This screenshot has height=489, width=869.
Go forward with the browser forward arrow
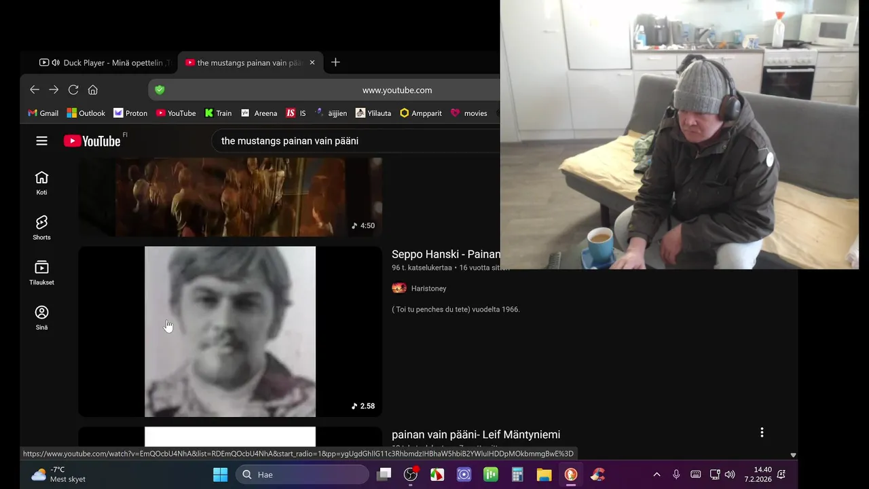[x=54, y=90]
